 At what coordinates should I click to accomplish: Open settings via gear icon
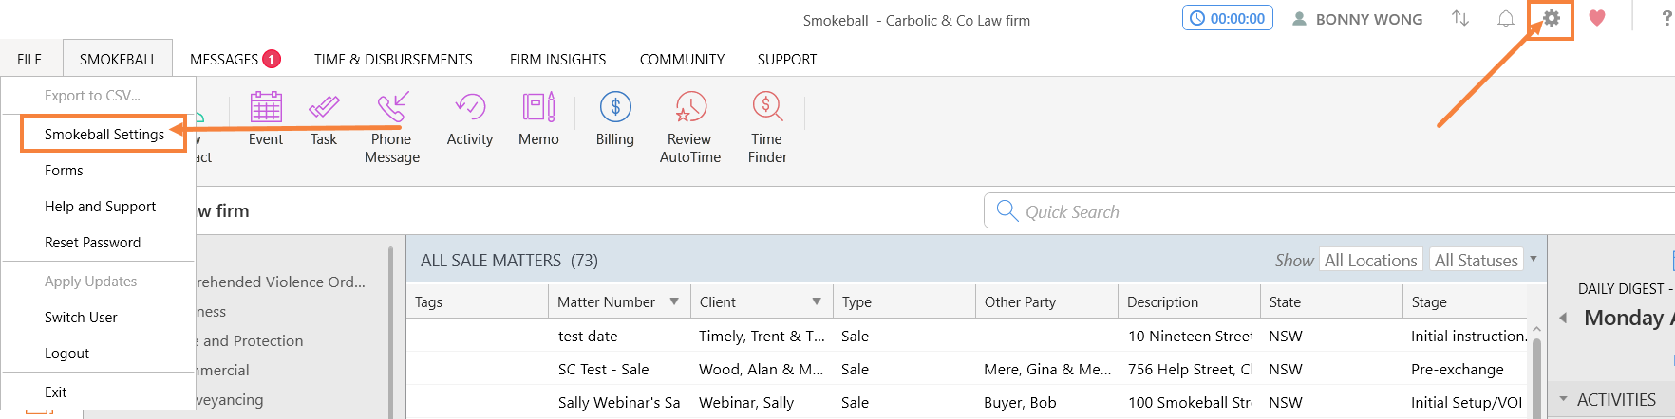tap(1551, 18)
